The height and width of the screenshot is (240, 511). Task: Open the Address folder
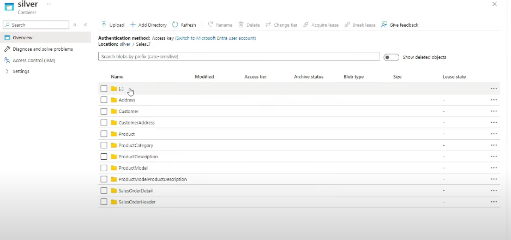127,100
